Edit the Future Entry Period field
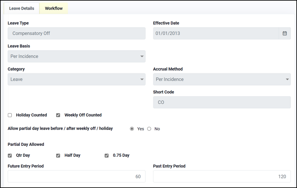Screen dimensions: 297x188 pyautogui.click(x=76, y=176)
